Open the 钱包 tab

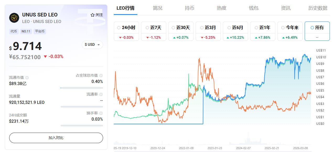(x=254, y=8)
